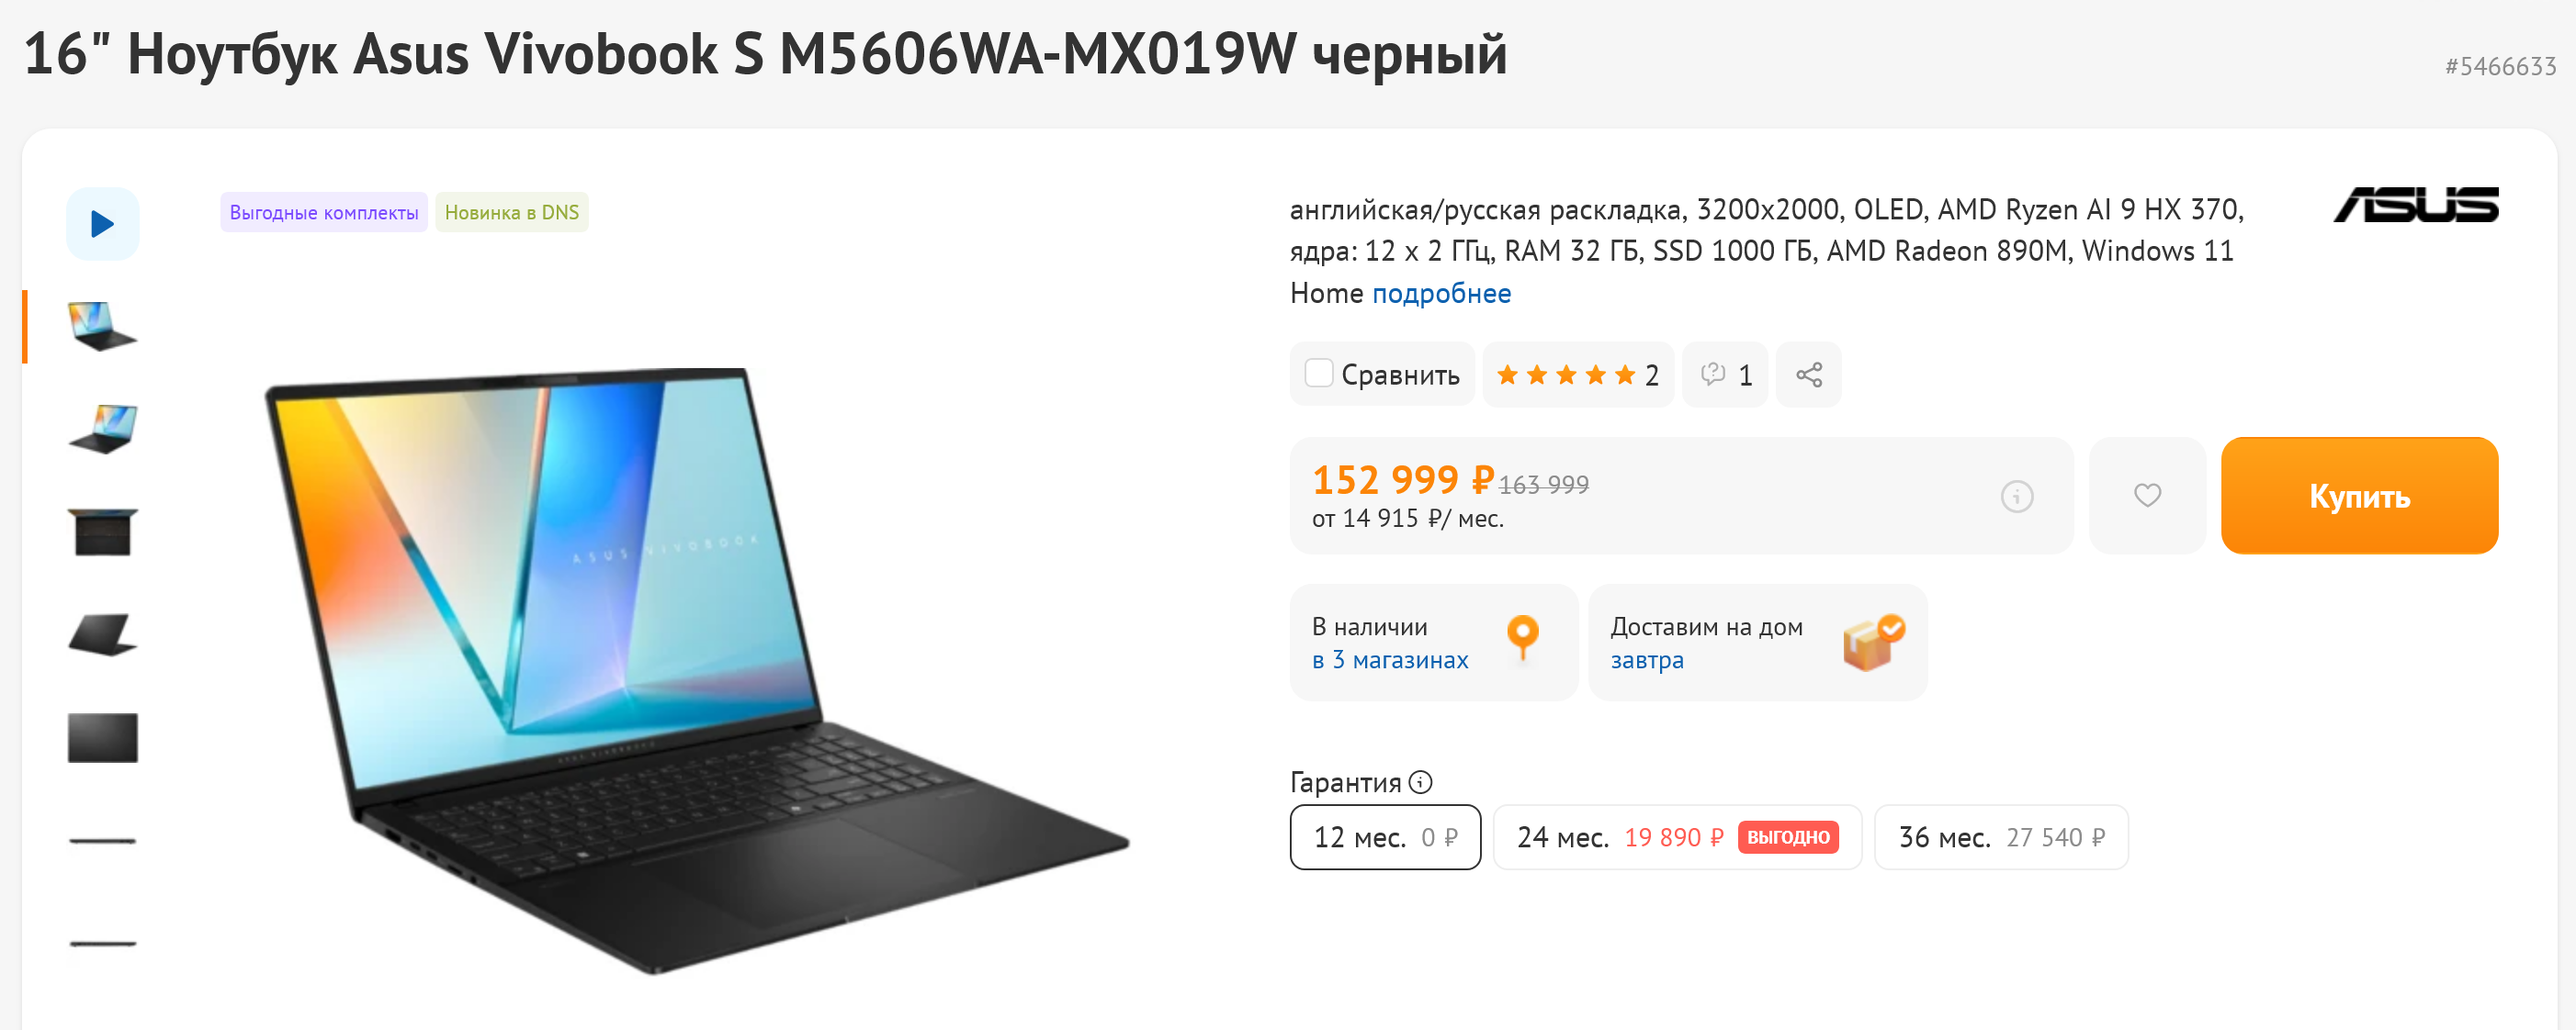Click the share icon
Image resolution: width=2576 pixels, height=1030 pixels.
1808,375
